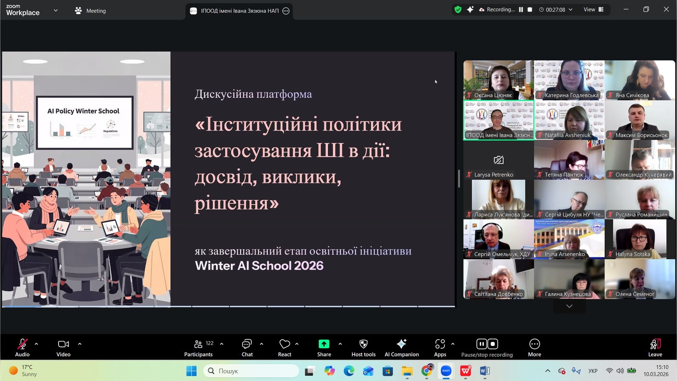The width and height of the screenshot is (677, 381).
Task: Expand video options arrow next to Video
Action: click(x=80, y=344)
